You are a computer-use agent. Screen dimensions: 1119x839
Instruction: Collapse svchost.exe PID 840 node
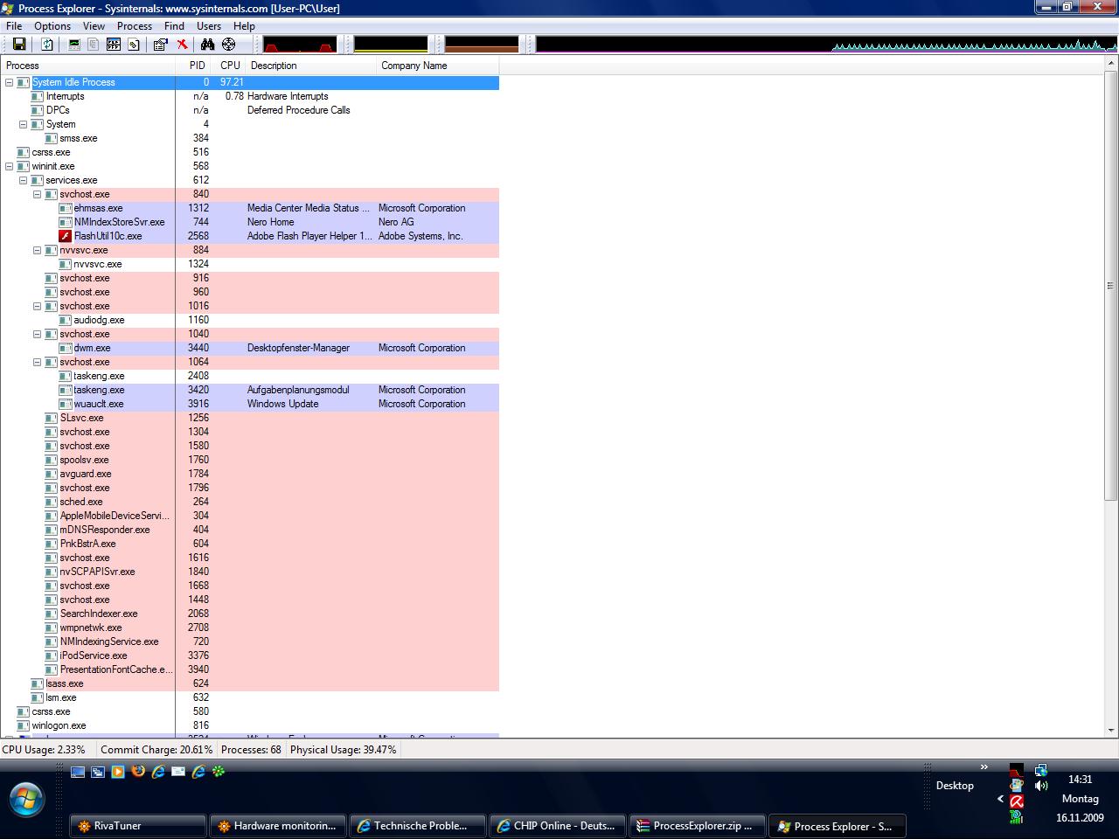tap(38, 194)
